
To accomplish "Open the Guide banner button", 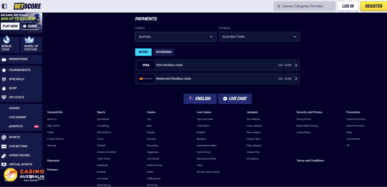I will [30, 26].
